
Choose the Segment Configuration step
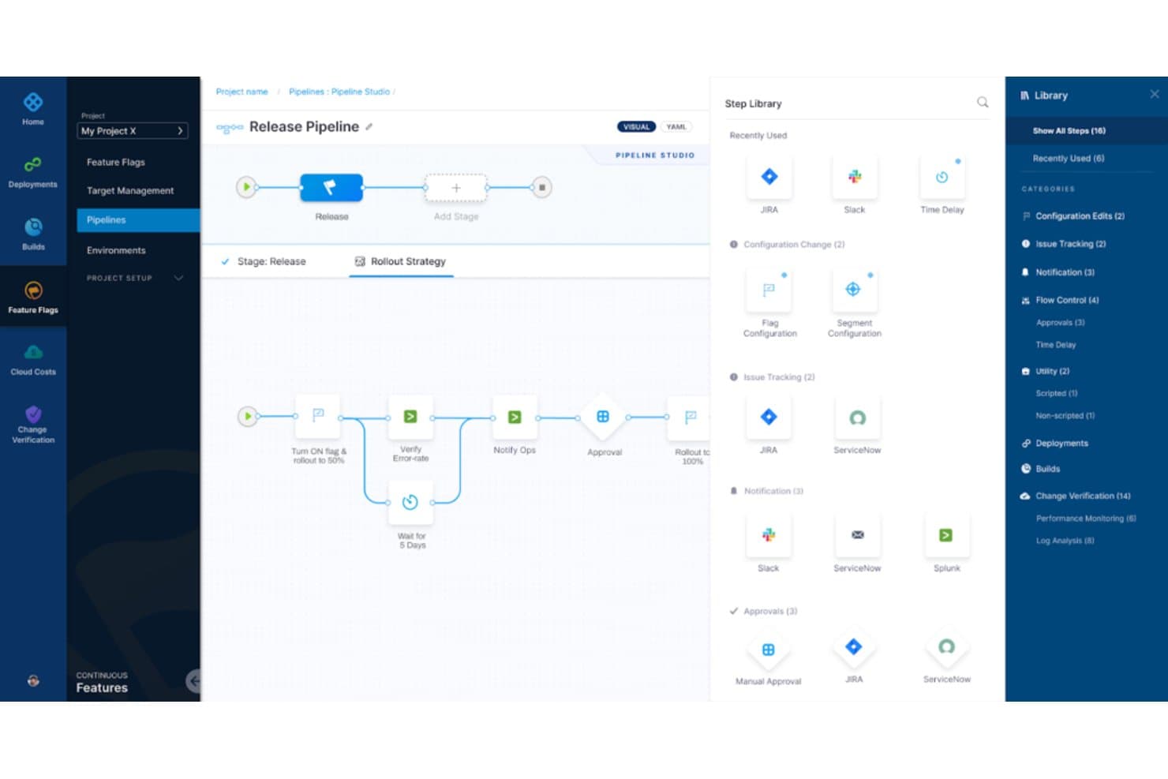[854, 290]
